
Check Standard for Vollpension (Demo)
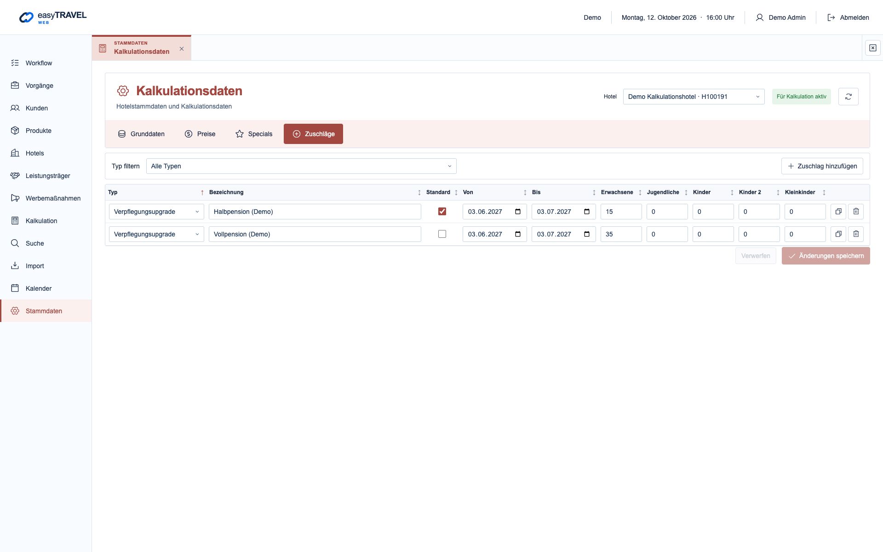pyautogui.click(x=442, y=234)
